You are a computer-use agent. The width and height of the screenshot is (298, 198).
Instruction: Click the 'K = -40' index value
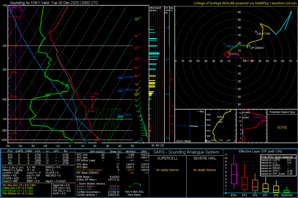pyautogui.click(x=31, y=167)
